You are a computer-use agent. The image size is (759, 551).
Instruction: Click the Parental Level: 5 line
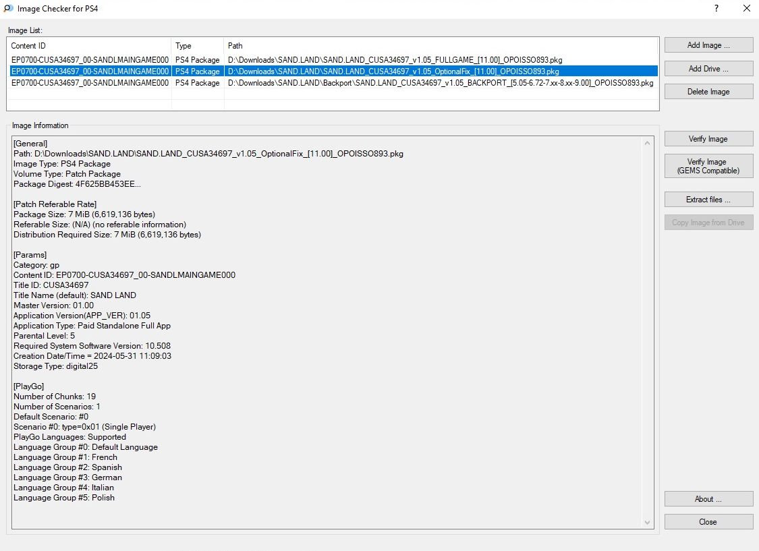(x=44, y=336)
